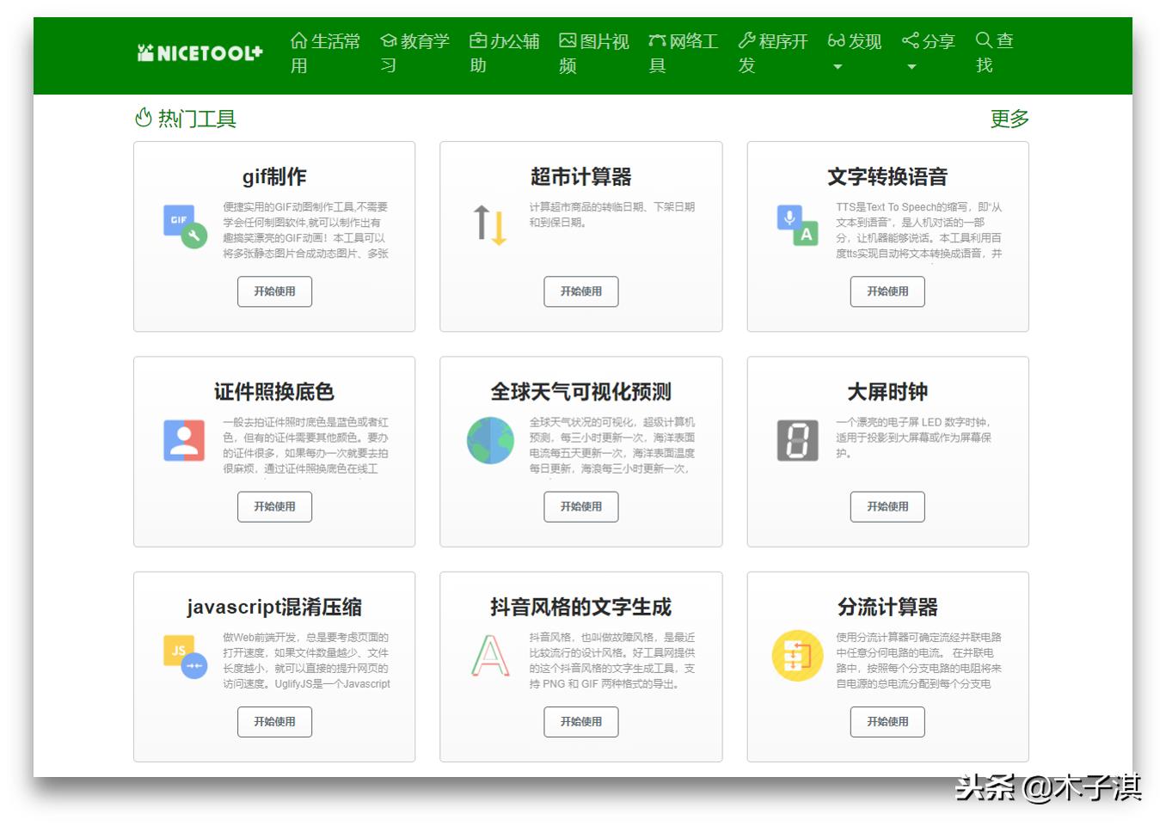1166x826 pixels.
Task: Click 开始使用 under gif制作
Action: (273, 291)
